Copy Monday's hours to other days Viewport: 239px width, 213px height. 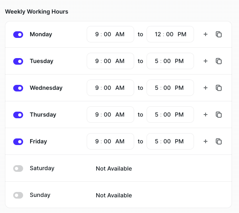click(219, 34)
